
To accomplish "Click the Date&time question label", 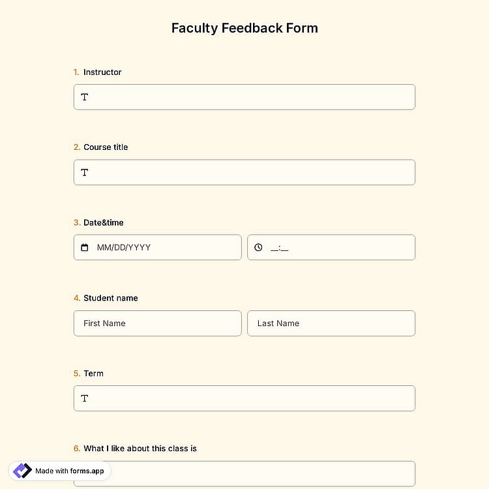I will click(103, 223).
